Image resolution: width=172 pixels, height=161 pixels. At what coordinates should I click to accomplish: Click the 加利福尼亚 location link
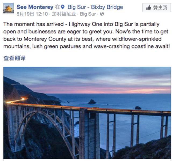64,14
